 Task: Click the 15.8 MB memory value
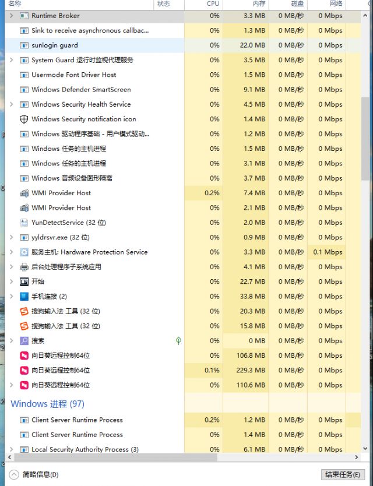(253, 326)
